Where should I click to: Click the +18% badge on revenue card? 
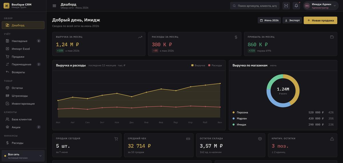point(60,51)
